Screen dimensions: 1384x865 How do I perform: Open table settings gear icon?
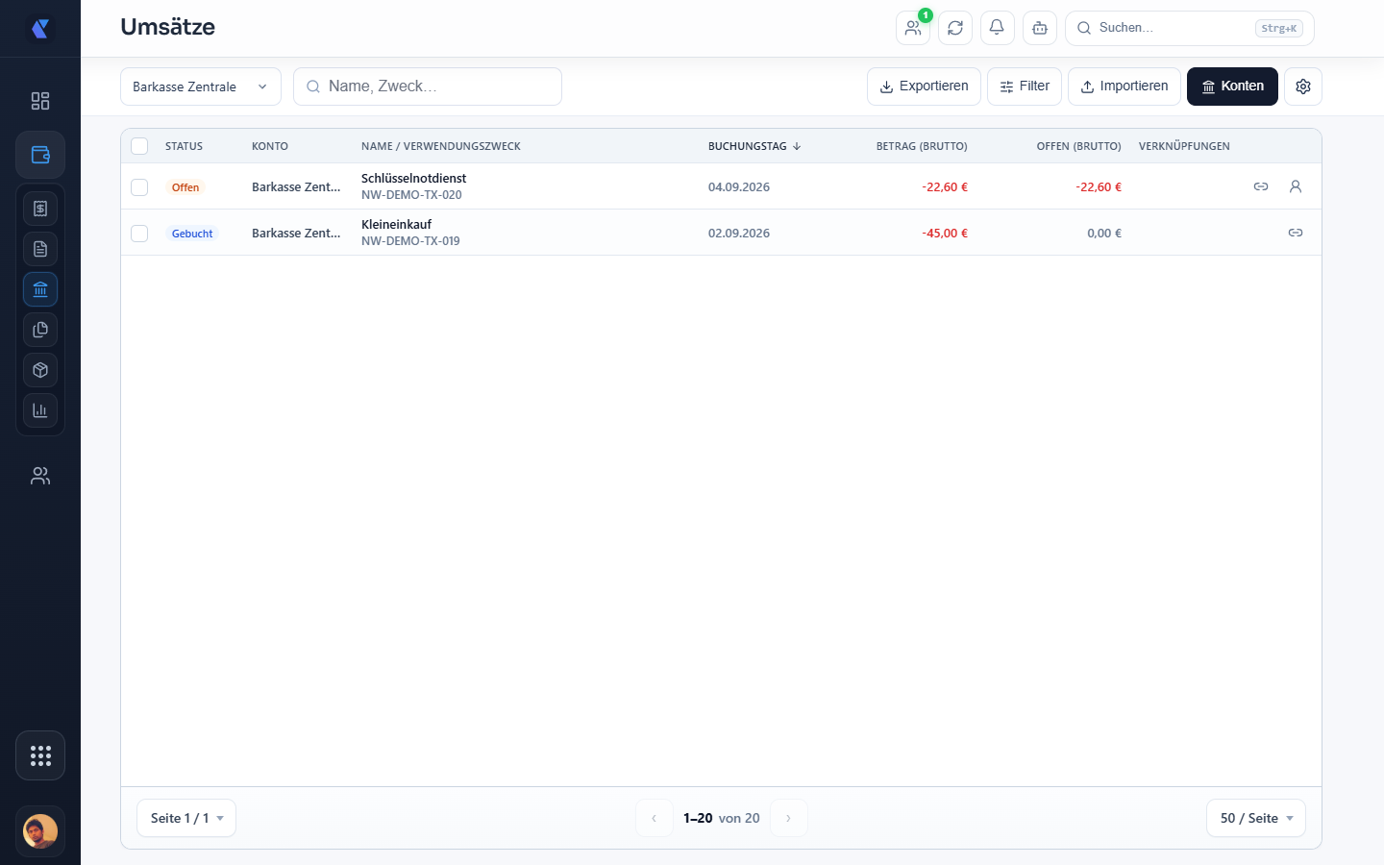1303,86
